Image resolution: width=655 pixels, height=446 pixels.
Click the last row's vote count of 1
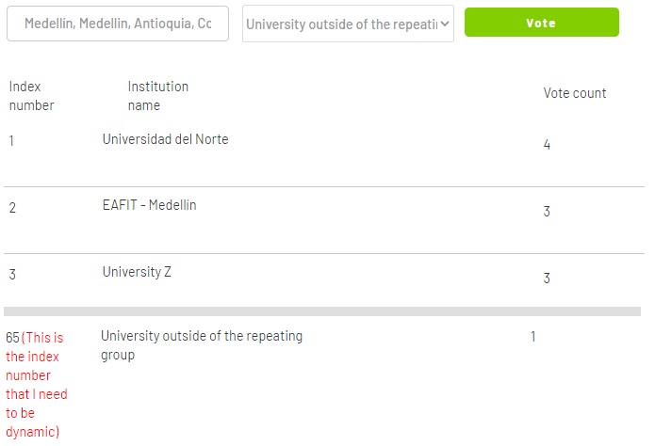pos(532,336)
